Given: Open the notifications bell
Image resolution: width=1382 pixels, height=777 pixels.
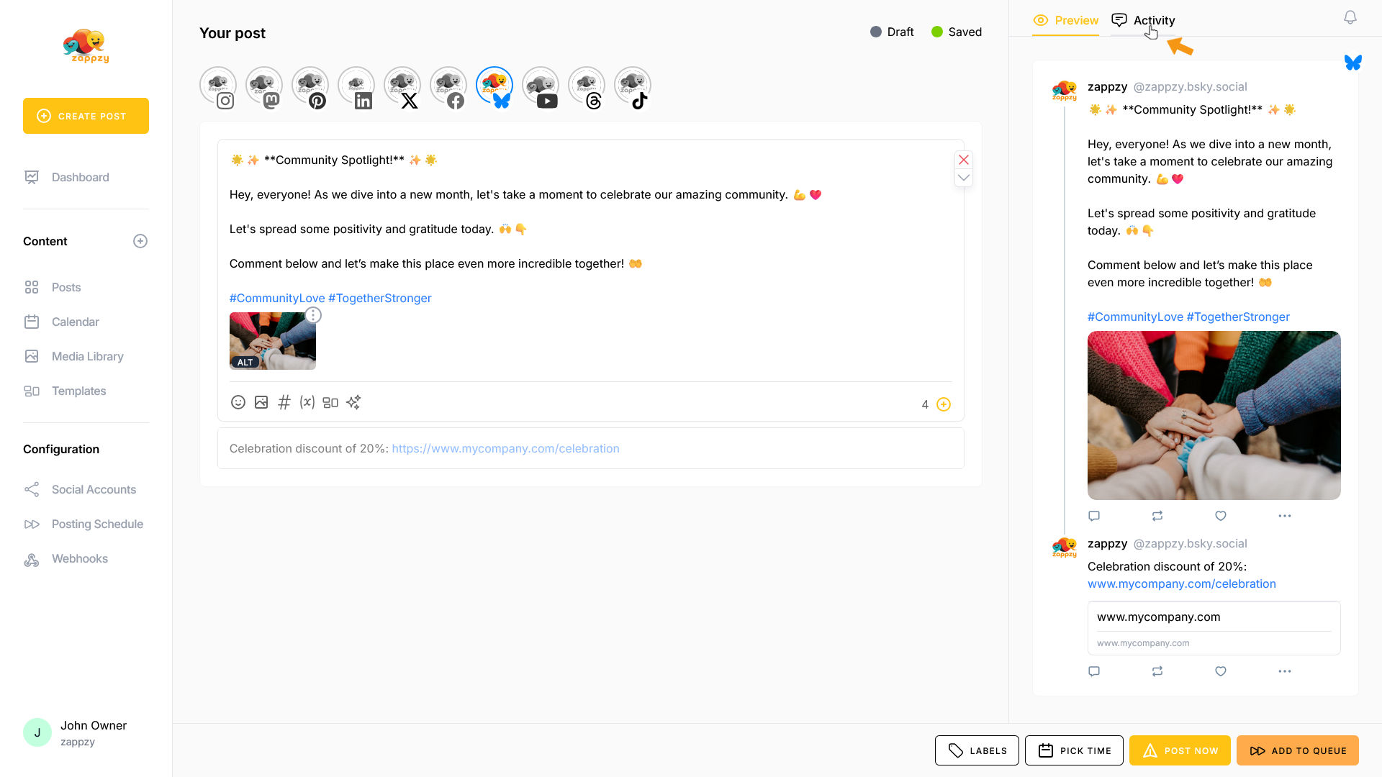Looking at the screenshot, I should pyautogui.click(x=1350, y=18).
